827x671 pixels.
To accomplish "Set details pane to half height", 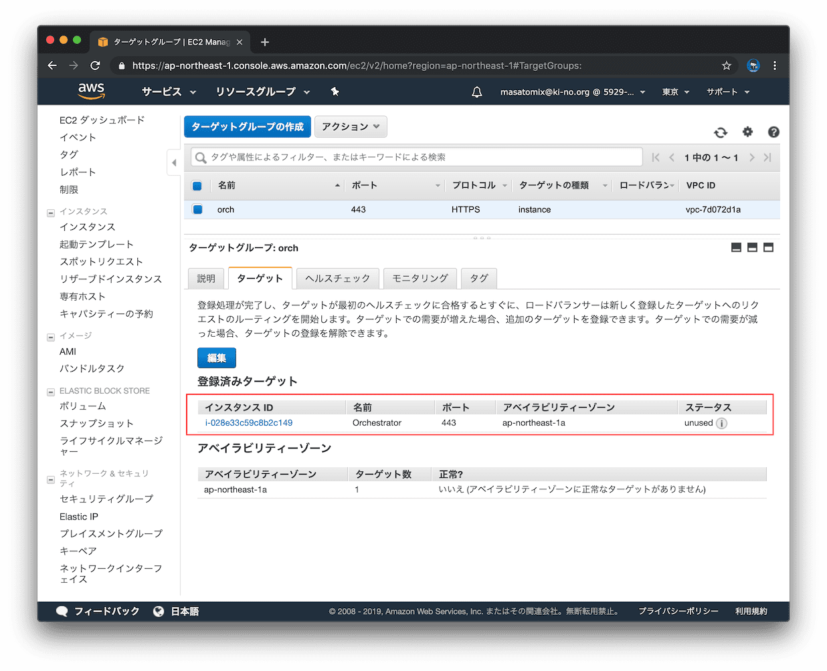I will [752, 248].
